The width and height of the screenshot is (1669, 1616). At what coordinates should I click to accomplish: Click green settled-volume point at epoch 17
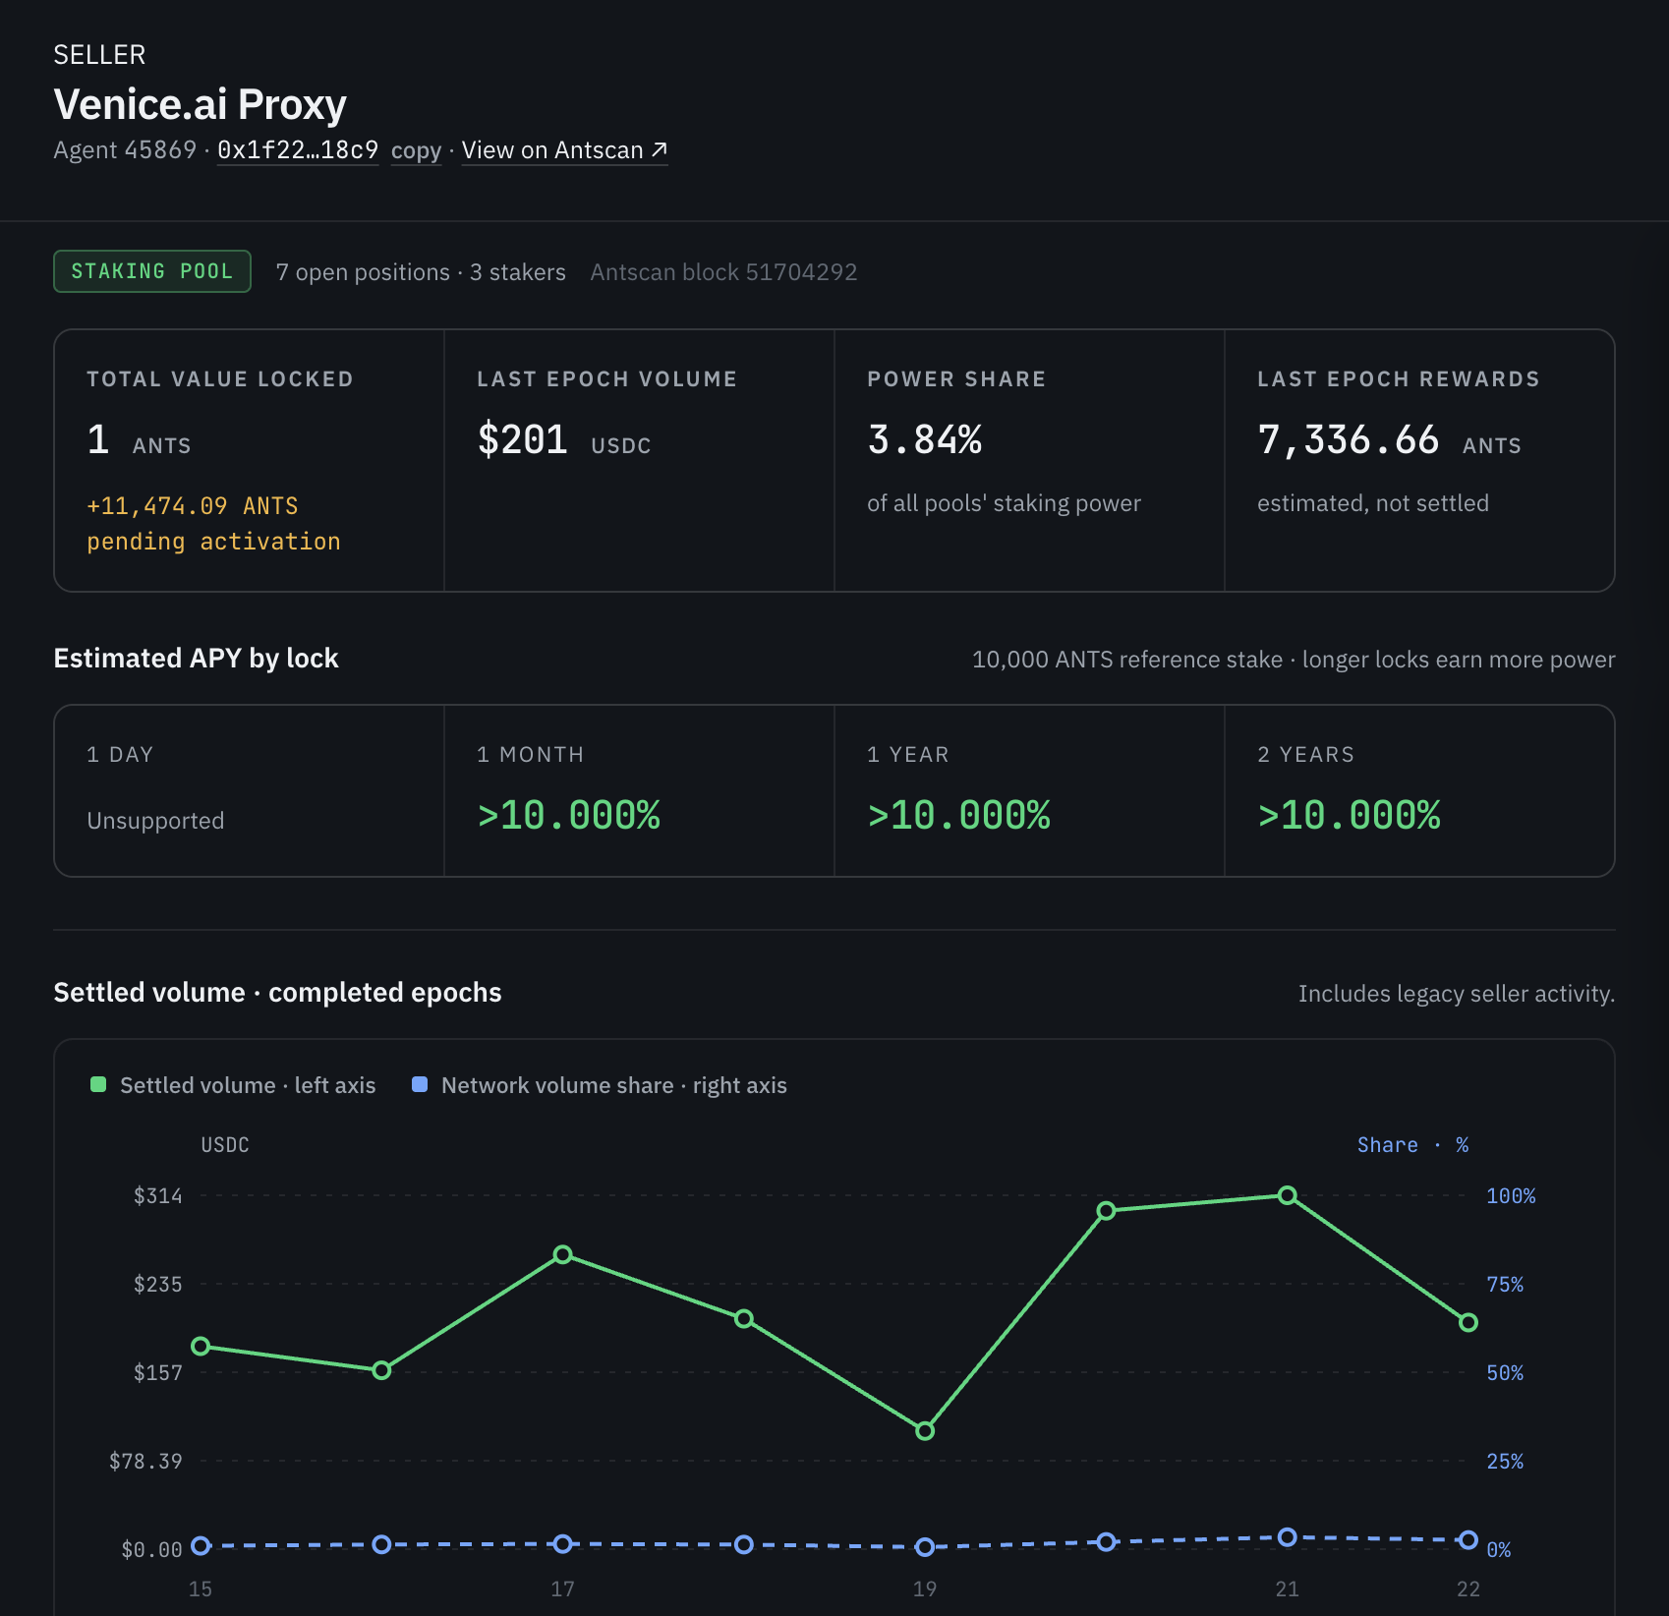point(563,1254)
